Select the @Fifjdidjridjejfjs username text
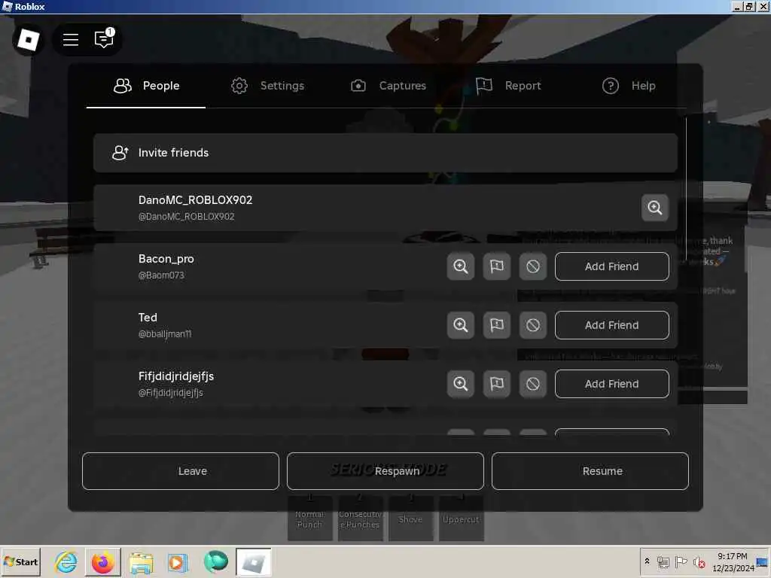Viewport: 771px width, 578px height. click(x=171, y=393)
